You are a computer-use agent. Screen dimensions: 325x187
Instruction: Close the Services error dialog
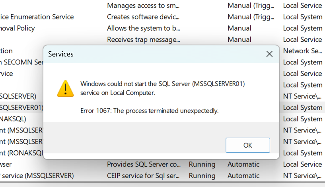(269, 54)
